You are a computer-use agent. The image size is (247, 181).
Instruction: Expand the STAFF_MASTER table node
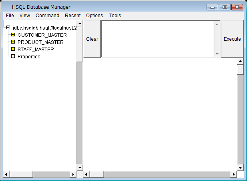13,49
